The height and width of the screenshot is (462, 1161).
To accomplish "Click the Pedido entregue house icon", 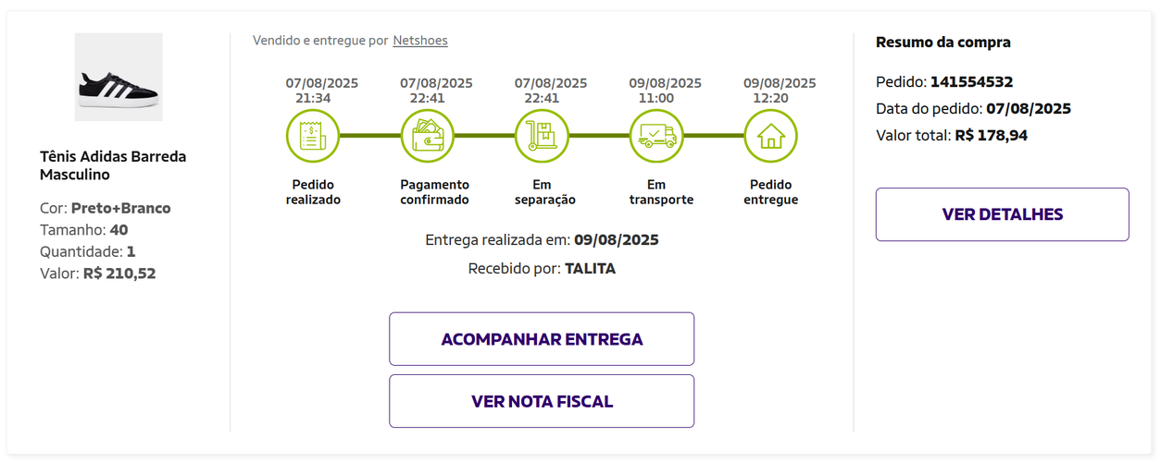I will pyautogui.click(x=770, y=136).
